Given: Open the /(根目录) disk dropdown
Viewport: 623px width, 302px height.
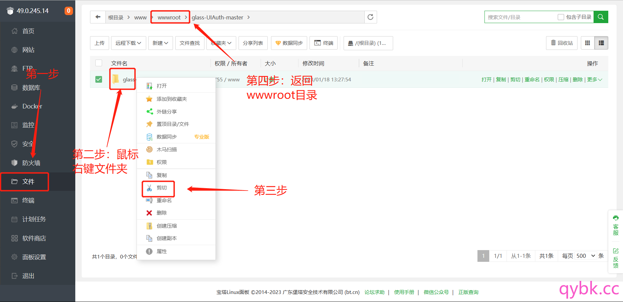Looking at the screenshot, I should 368,43.
